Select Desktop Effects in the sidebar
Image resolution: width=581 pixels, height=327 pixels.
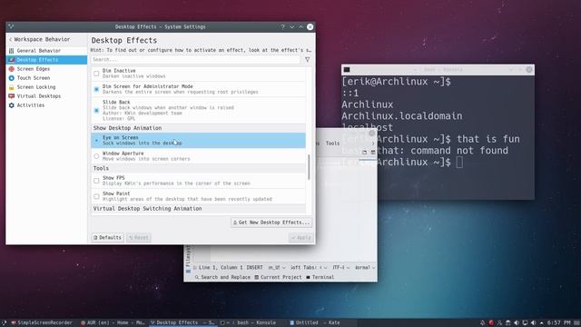pos(46,60)
